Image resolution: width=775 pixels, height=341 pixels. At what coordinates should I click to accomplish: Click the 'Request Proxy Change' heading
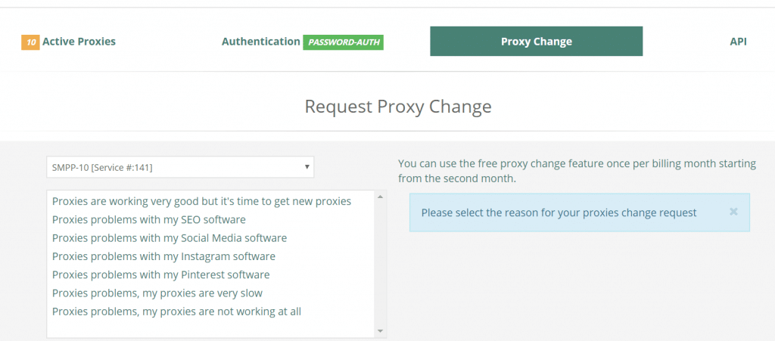click(x=398, y=106)
